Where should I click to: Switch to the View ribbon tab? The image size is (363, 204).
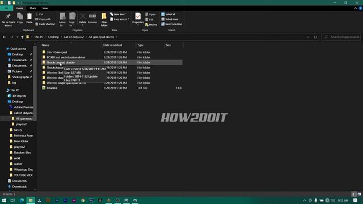pyautogui.click(x=45, y=8)
